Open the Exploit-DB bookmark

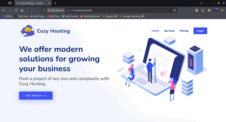109,16
